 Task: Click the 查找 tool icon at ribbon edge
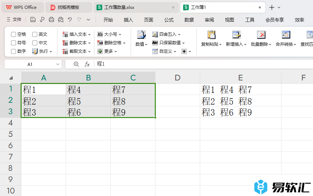(309, 35)
